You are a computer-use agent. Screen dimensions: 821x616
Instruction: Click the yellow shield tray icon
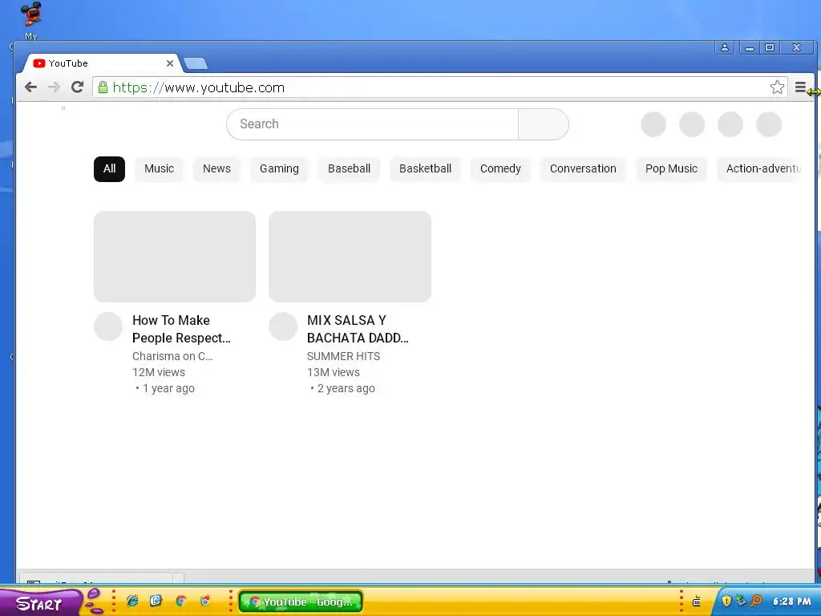(x=726, y=601)
